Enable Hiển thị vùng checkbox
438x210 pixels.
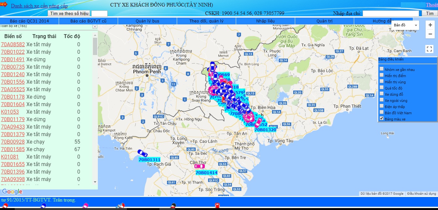click(381, 81)
